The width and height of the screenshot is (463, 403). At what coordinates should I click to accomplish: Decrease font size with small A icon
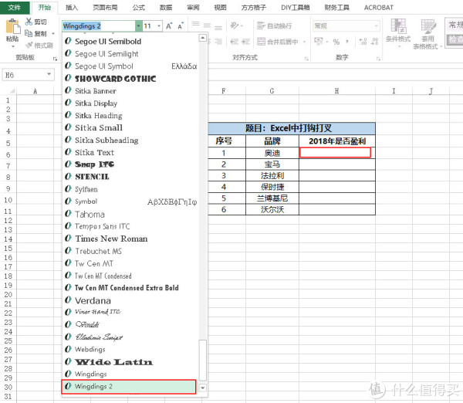[x=181, y=26]
